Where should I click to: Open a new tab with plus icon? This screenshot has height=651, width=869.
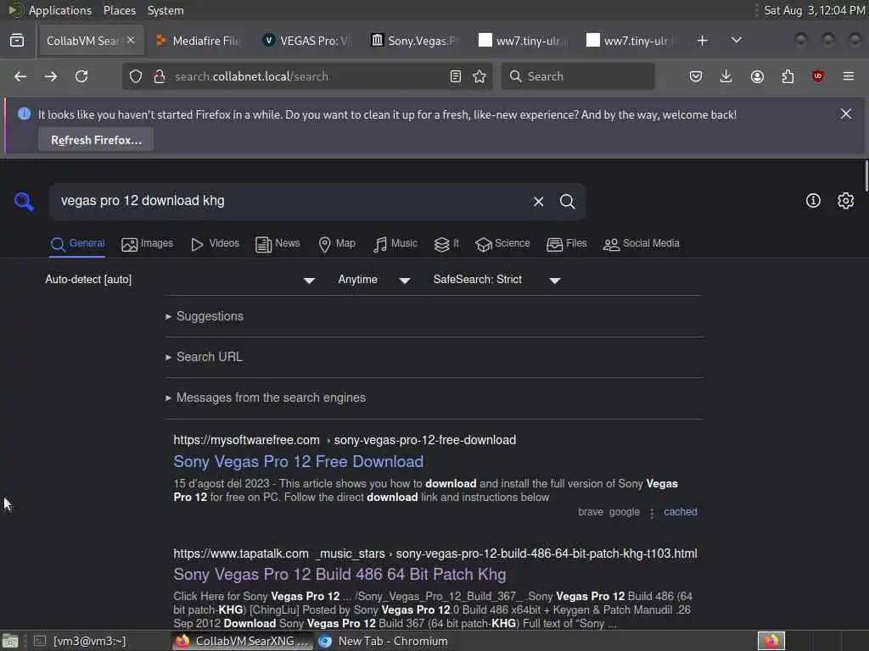click(702, 41)
